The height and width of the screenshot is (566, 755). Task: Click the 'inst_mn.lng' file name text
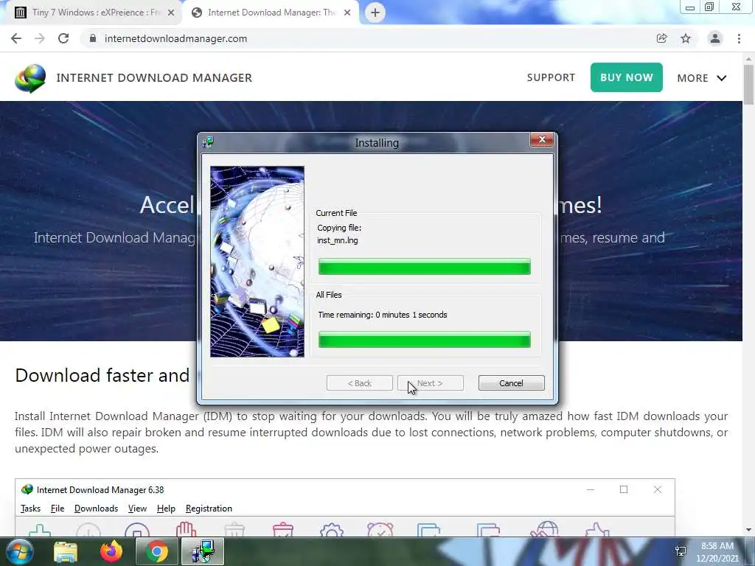coord(338,240)
